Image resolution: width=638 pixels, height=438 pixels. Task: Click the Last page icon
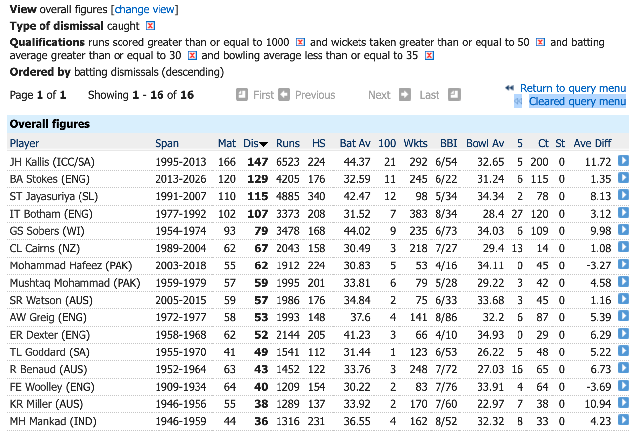coord(454,94)
